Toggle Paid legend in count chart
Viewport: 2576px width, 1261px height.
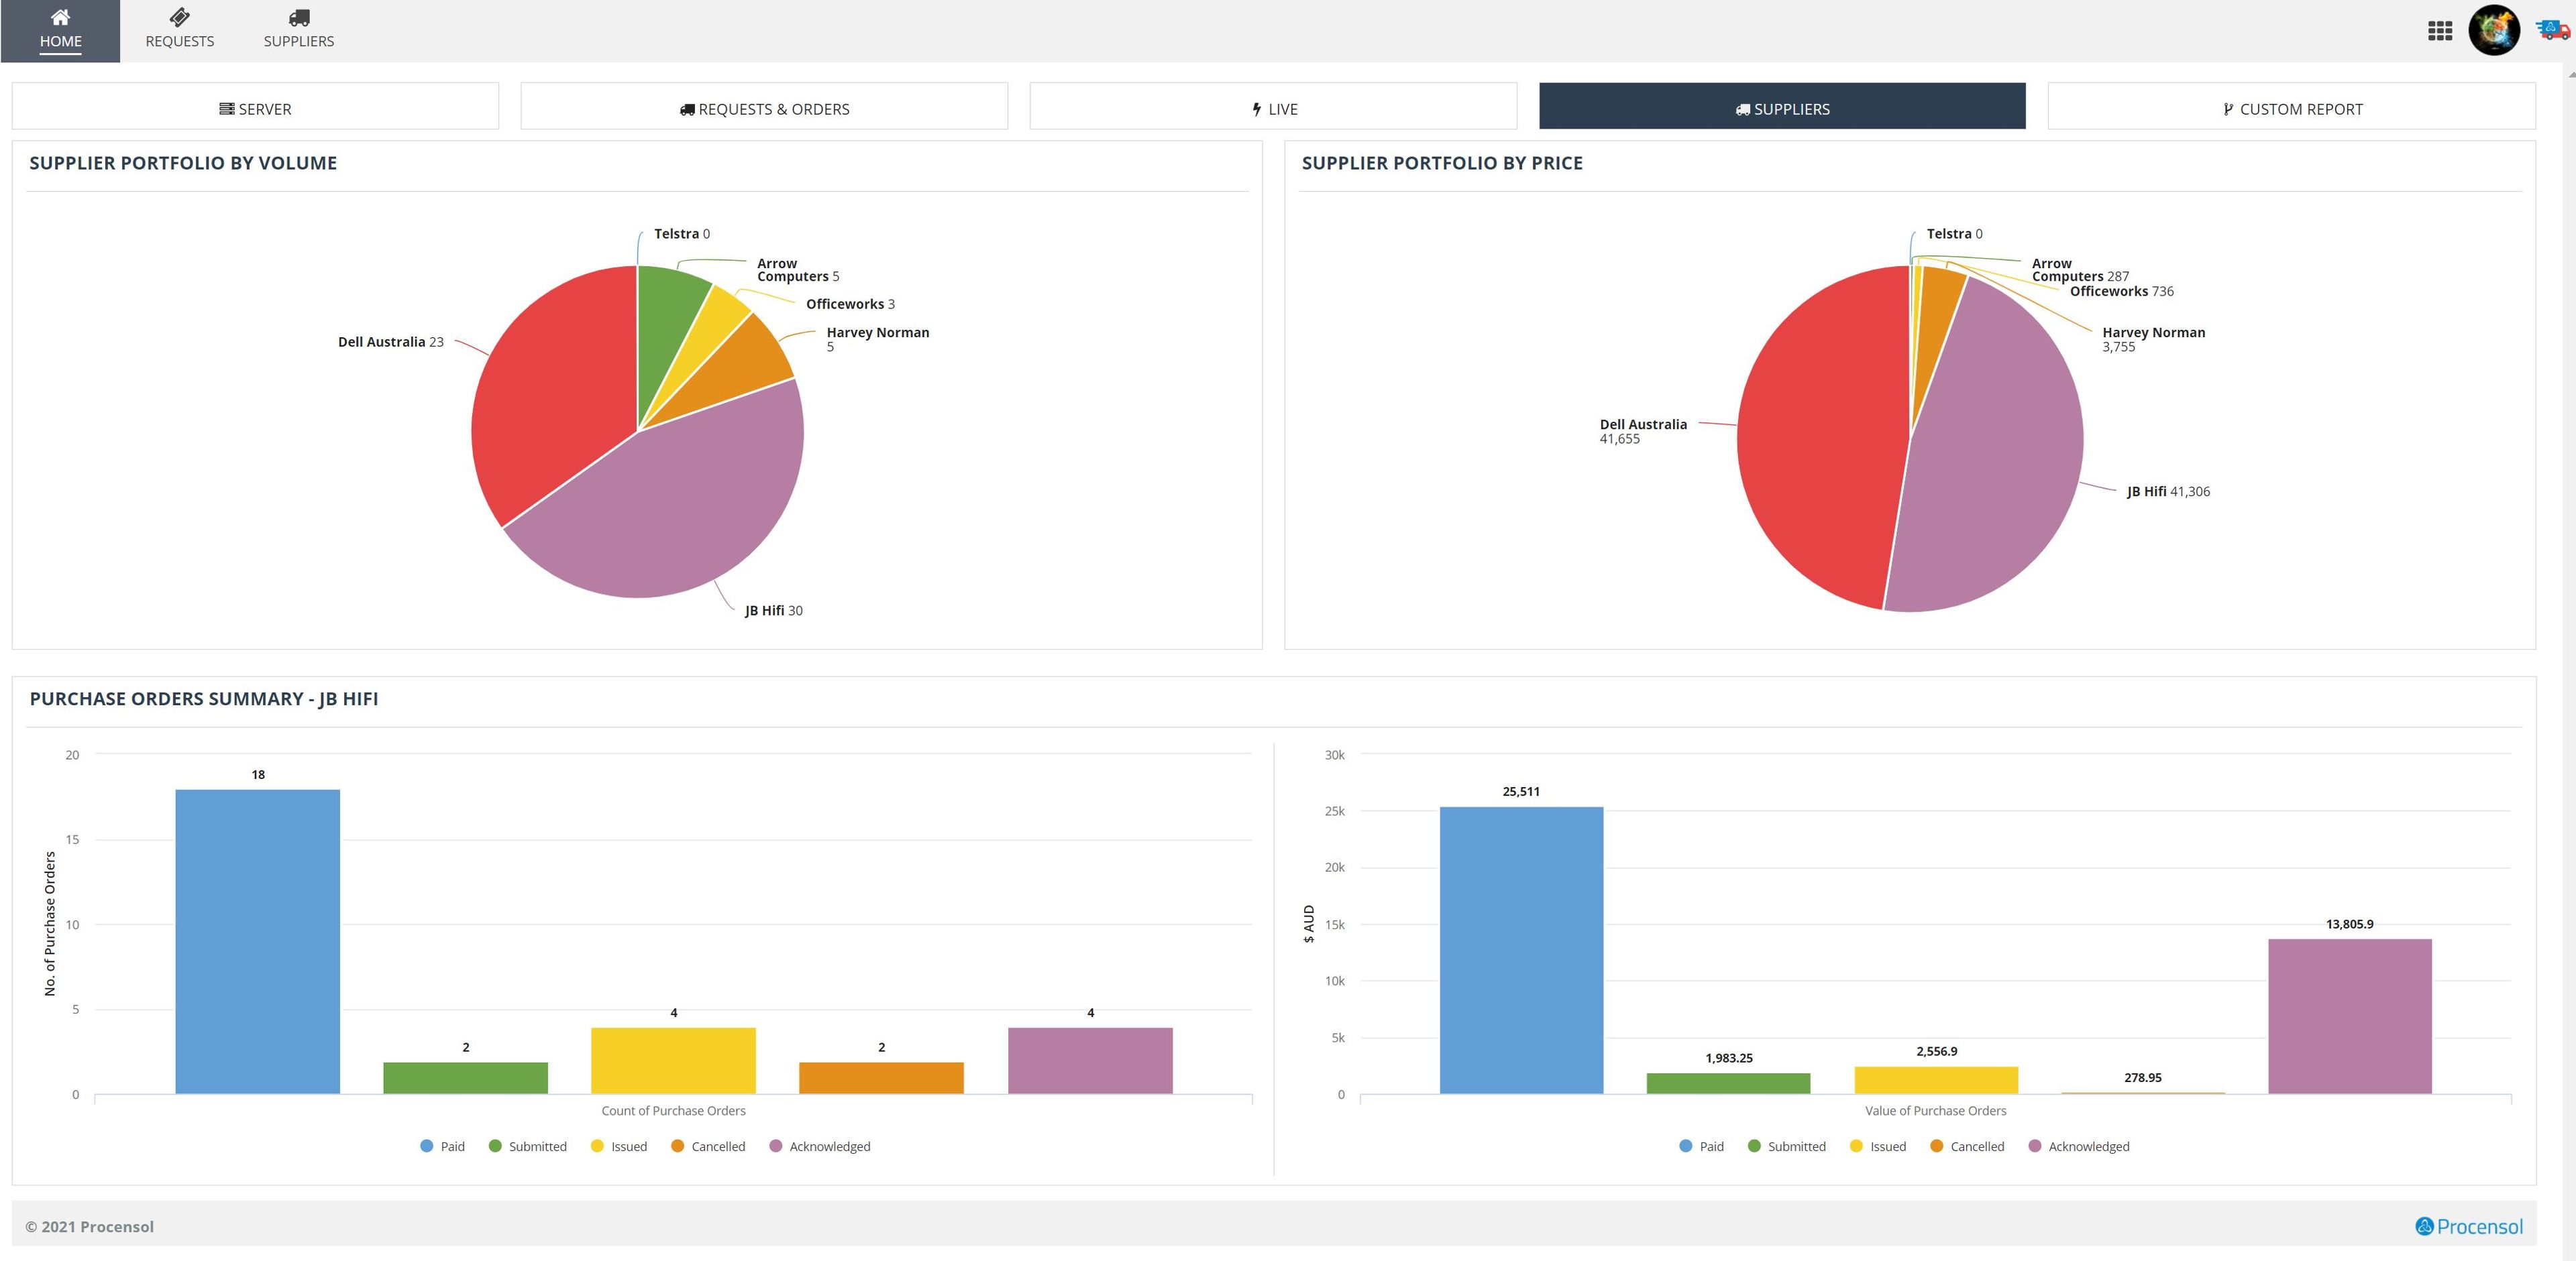[442, 1146]
